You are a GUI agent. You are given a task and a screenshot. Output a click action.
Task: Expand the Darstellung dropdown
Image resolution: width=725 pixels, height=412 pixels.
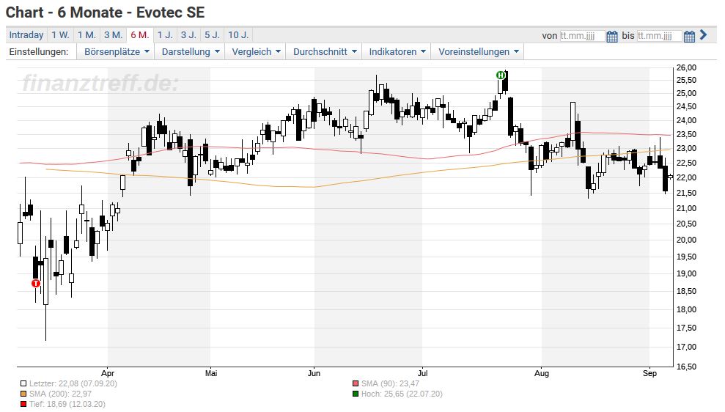pyautogui.click(x=191, y=52)
